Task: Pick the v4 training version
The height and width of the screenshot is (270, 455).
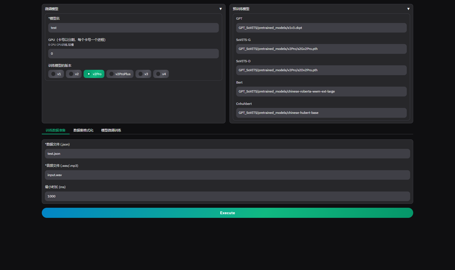Action: click(161, 74)
